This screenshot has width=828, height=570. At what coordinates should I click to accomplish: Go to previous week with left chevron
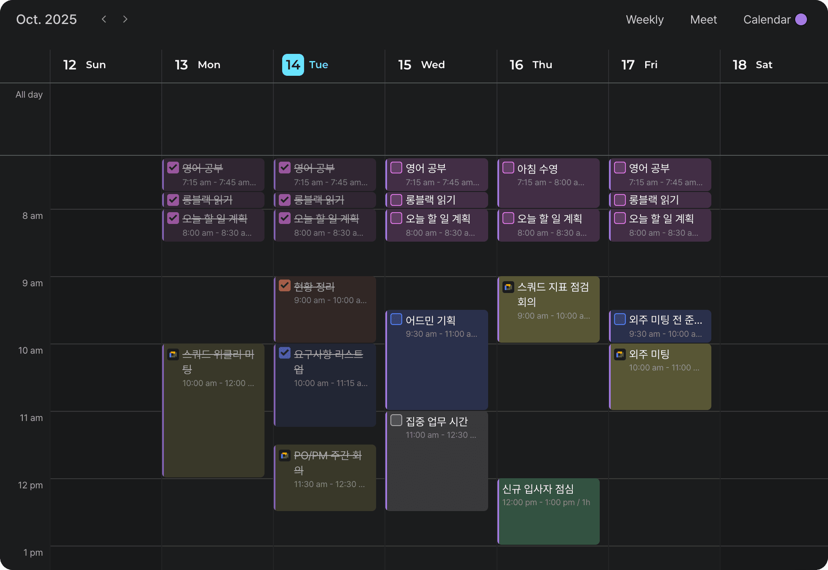tap(104, 19)
